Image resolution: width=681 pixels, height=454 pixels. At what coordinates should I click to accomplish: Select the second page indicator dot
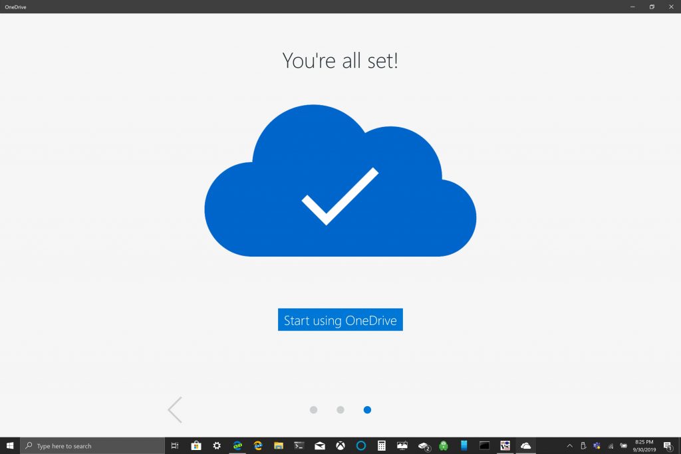coord(340,409)
